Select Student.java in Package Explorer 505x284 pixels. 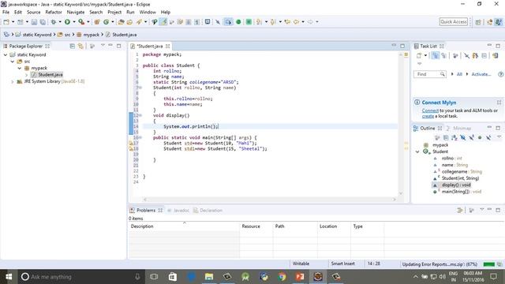pos(50,75)
